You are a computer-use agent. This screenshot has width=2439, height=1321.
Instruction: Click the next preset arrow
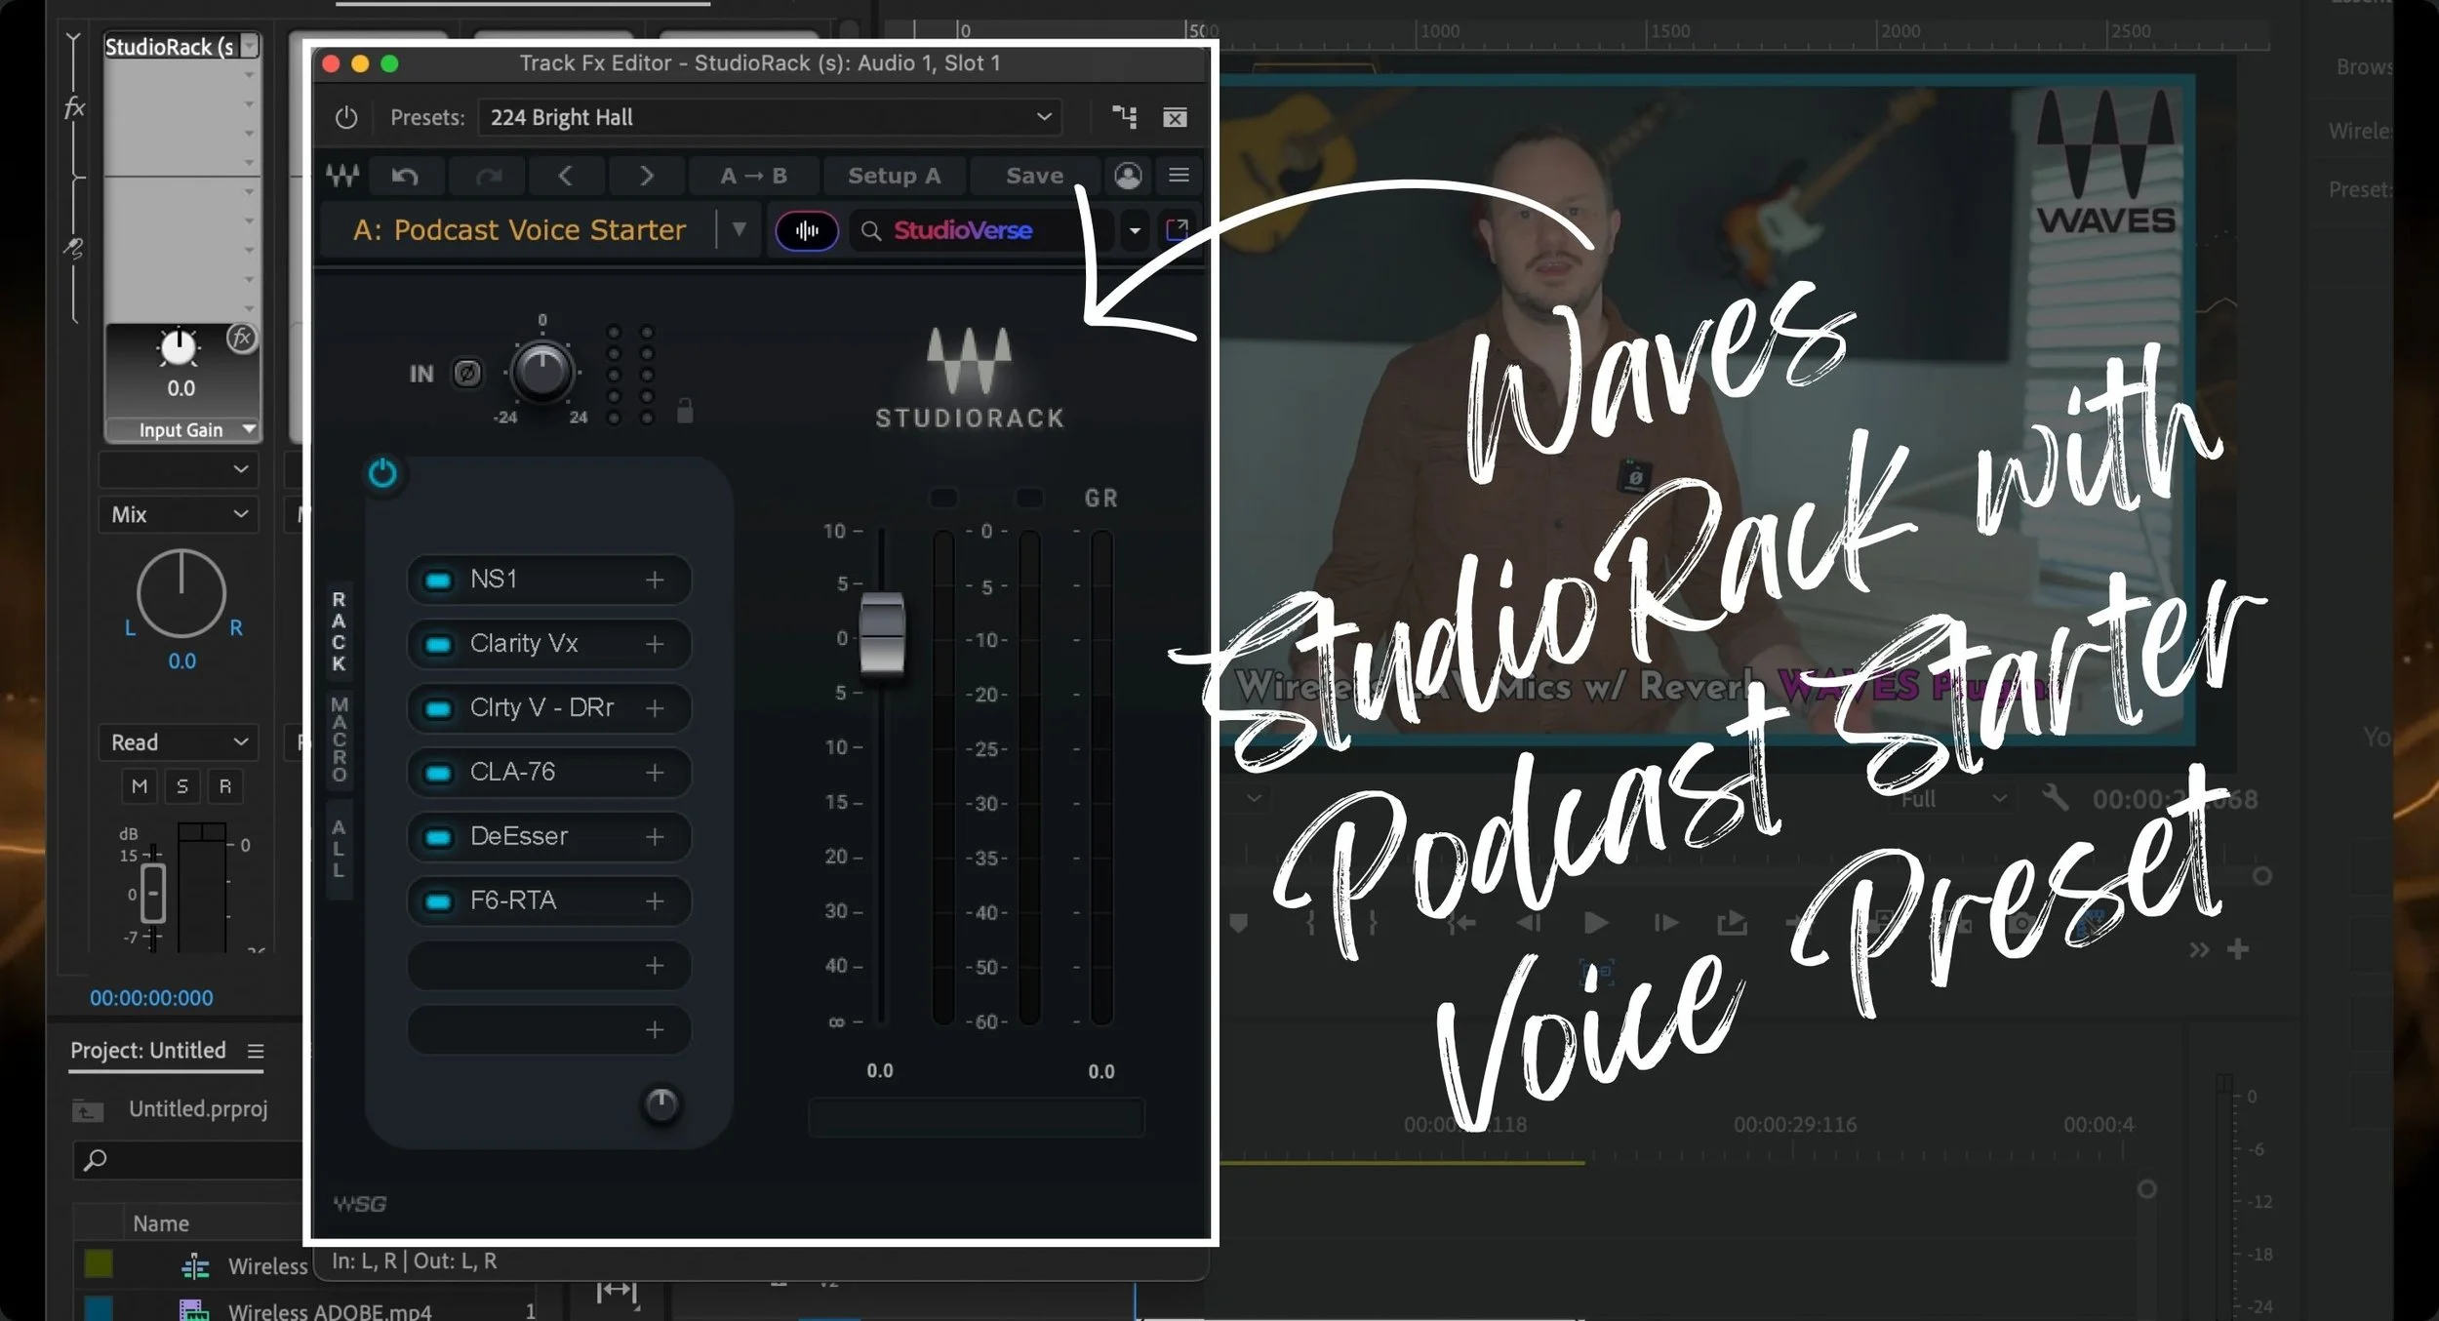(x=646, y=176)
